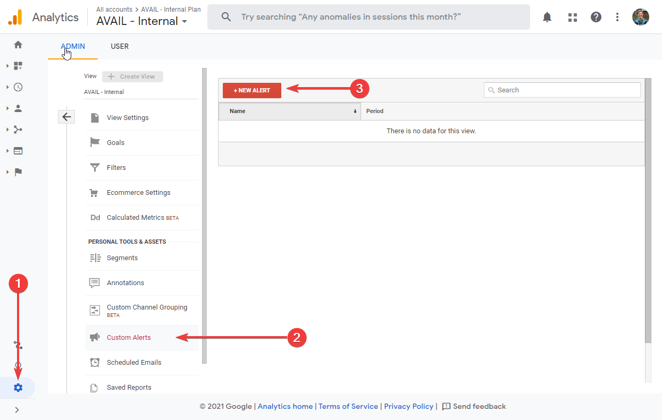Click the Goals flag icon

95,143
